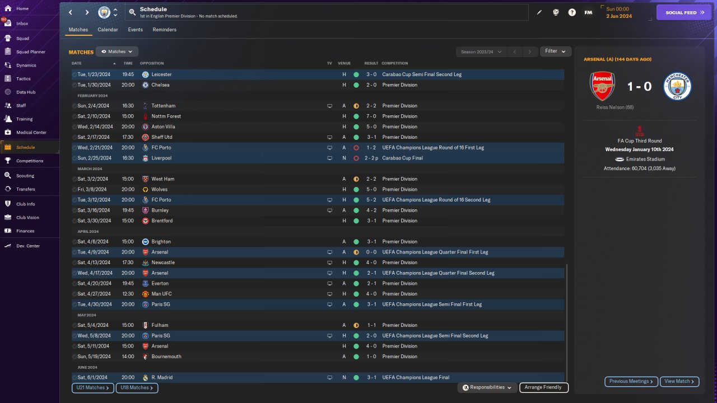Open the Inbox icon in sidebar
Viewport: 717px width, 403px height.
point(8,24)
